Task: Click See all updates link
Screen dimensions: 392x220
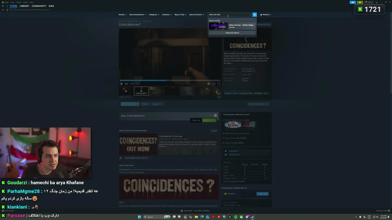Action: coord(136,158)
